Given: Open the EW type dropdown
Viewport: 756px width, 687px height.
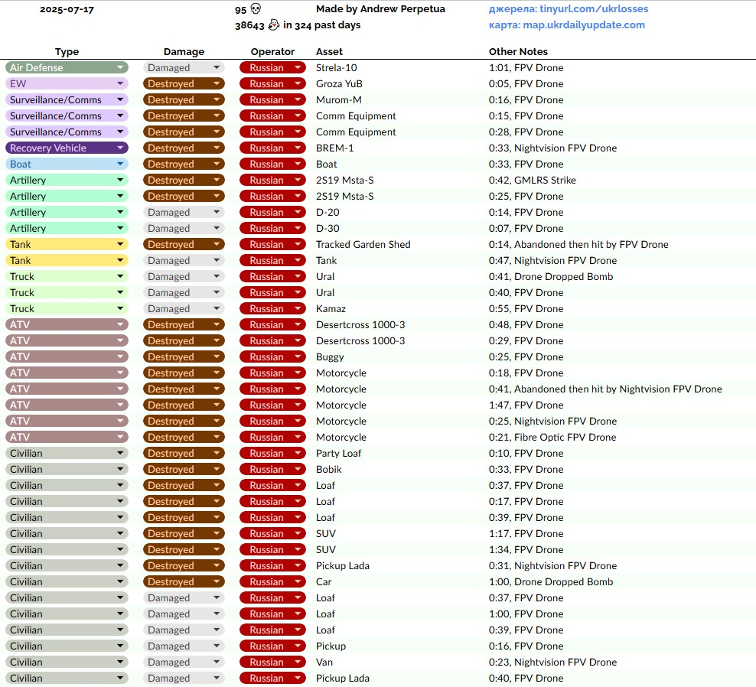Looking at the screenshot, I should [67, 83].
